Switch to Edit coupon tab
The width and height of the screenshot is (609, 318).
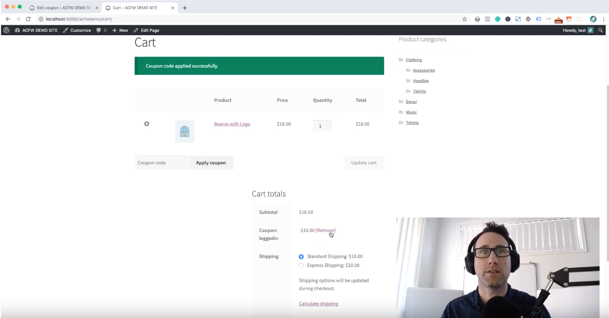pos(63,8)
